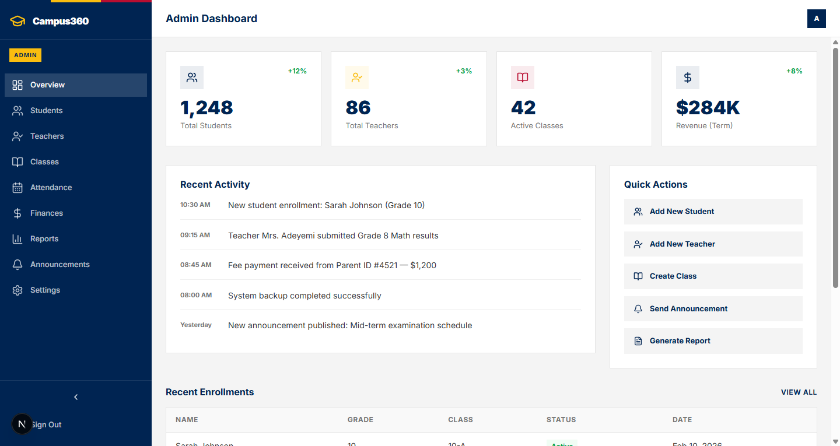
Task: Switch to the Overview section
Action: tap(48, 85)
